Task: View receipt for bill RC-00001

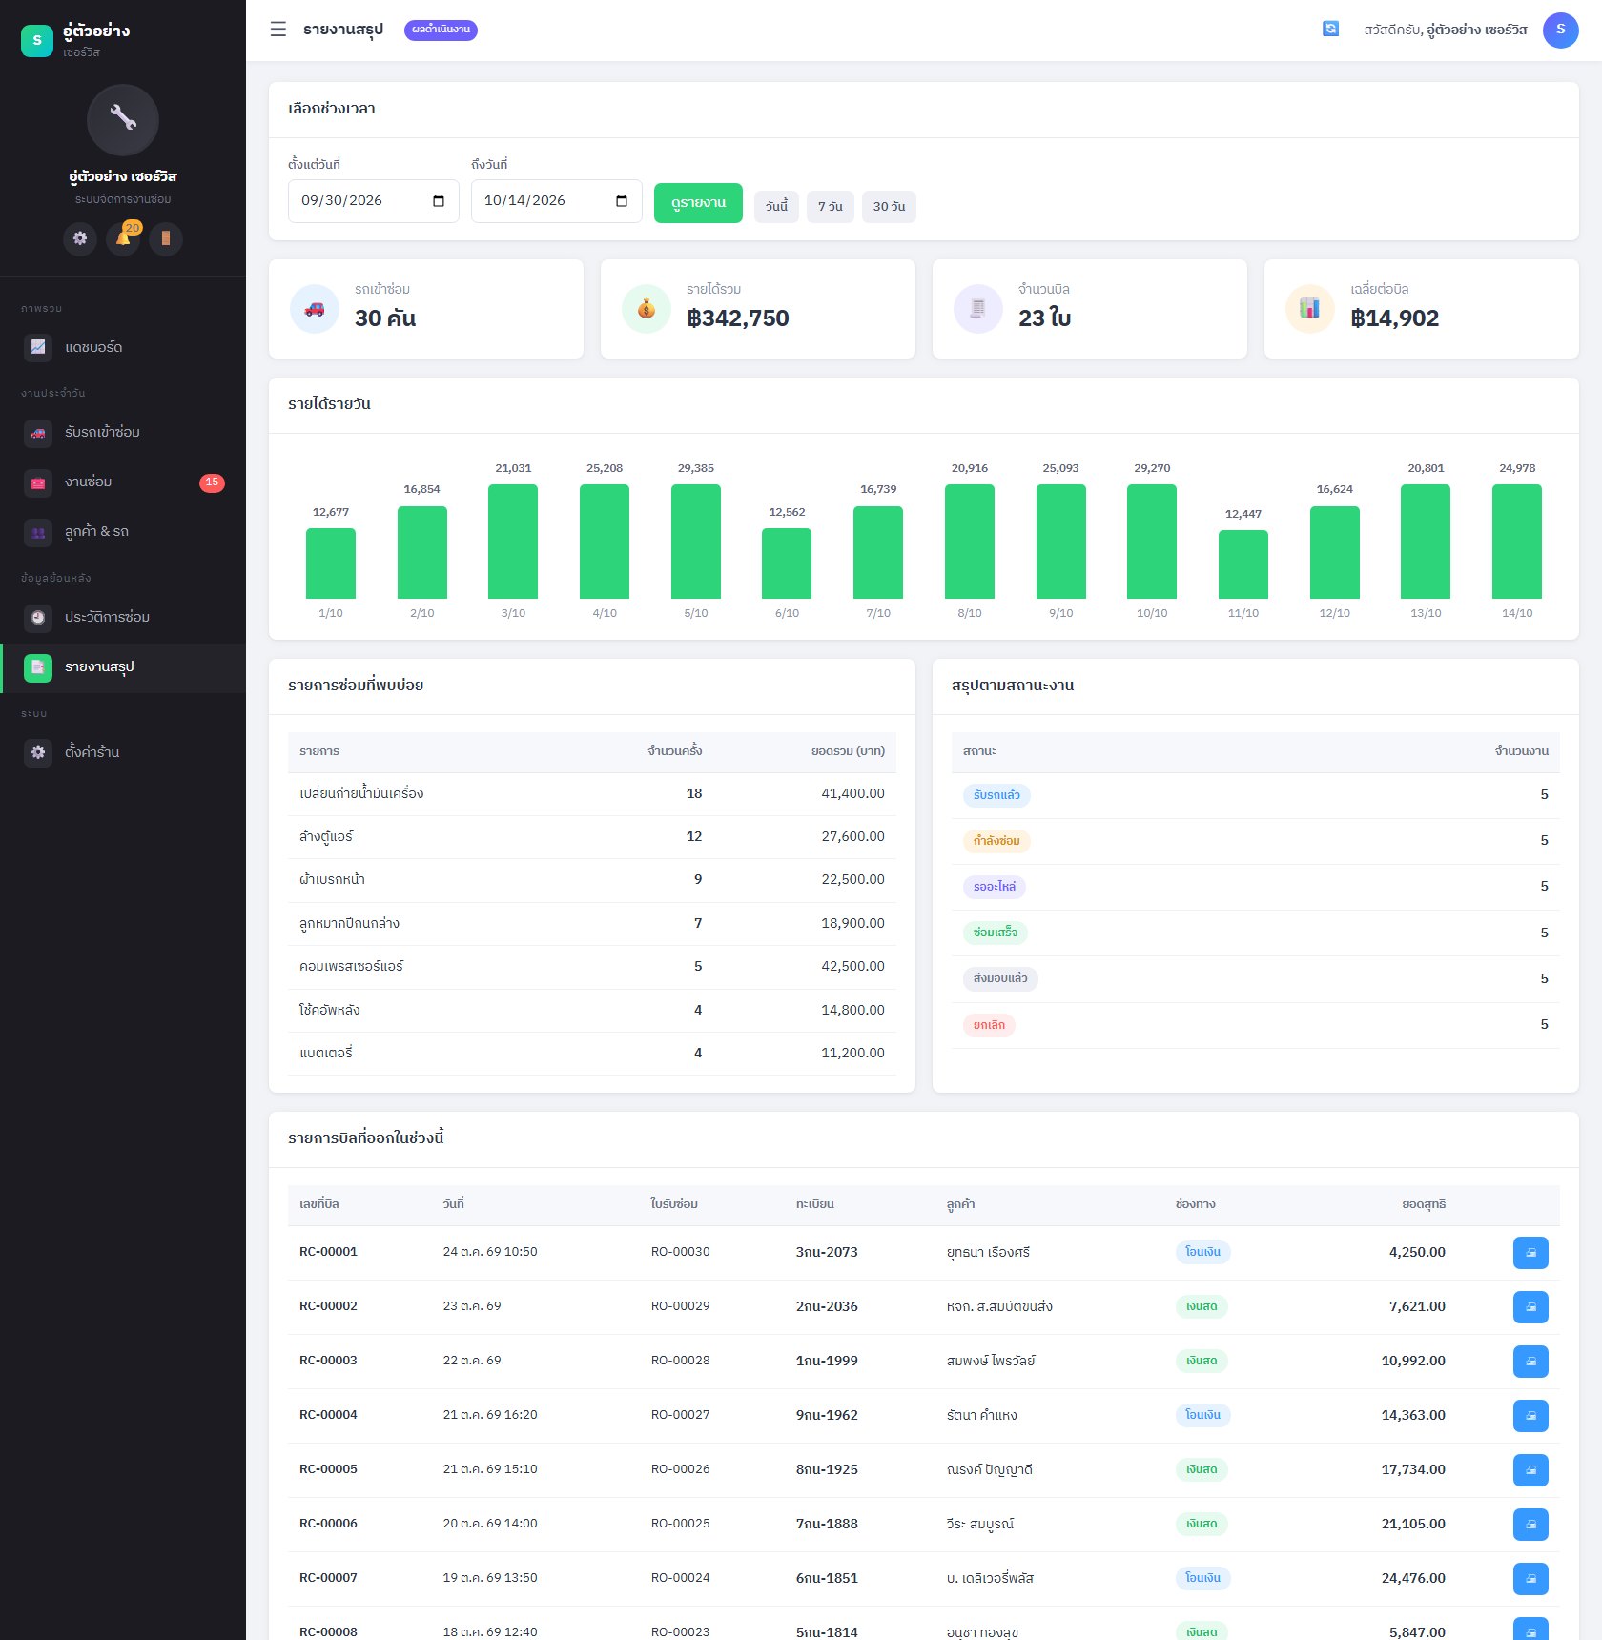Action: [x=1530, y=1253]
